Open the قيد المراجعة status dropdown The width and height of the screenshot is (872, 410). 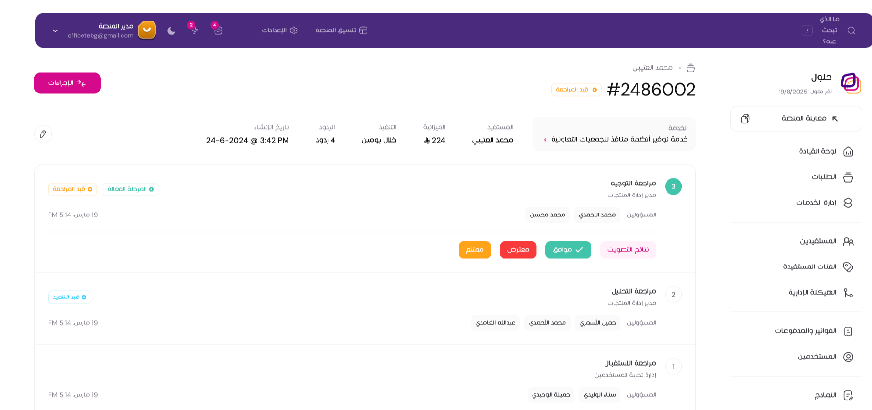576,90
